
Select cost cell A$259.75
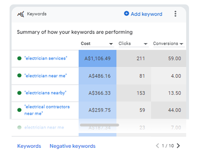coord(98,110)
